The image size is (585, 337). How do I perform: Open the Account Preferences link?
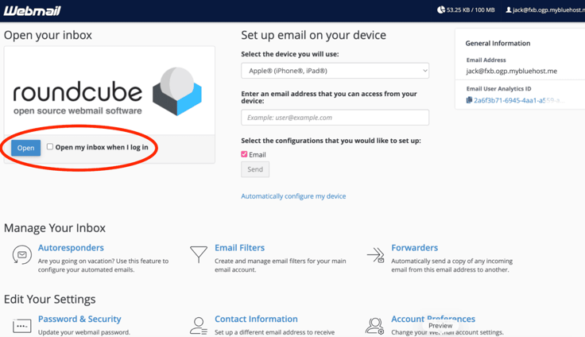(433, 319)
